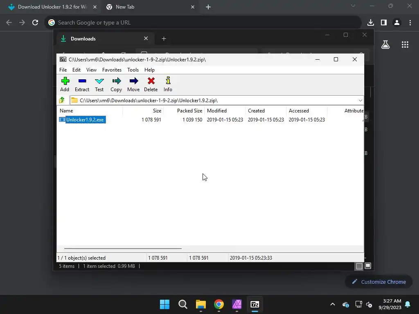Open the Help menu in 7-Zip
Screen dimensions: 419x314
[149, 70]
